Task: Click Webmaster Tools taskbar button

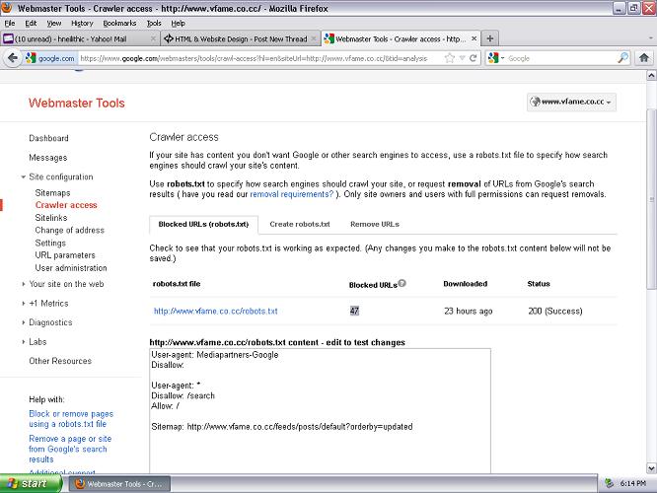Action: point(121,484)
